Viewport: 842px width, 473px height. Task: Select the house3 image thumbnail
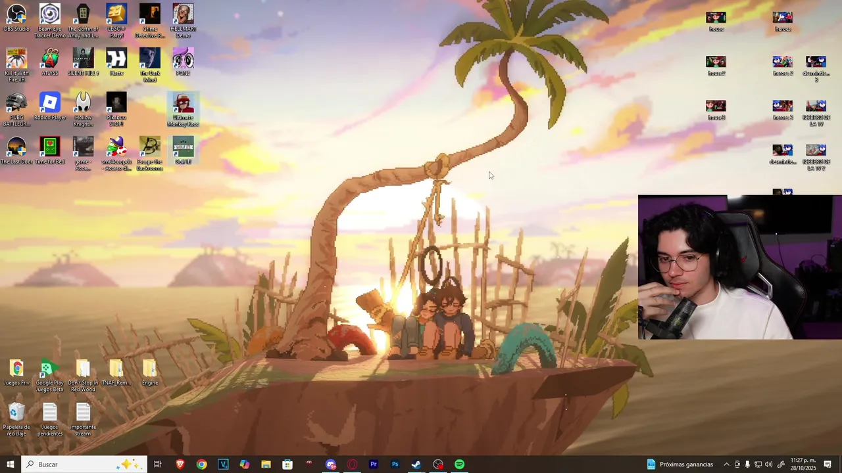coord(716,110)
